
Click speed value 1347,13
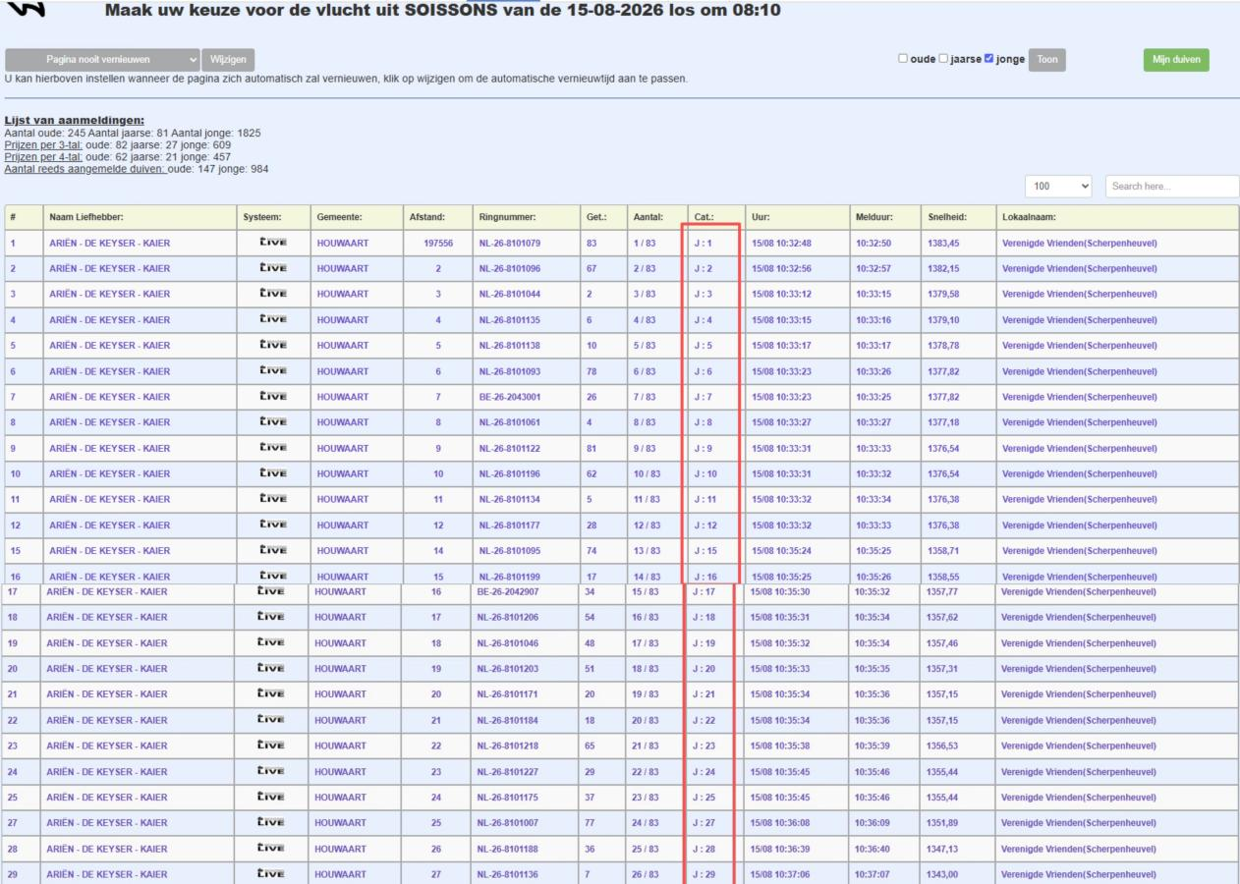(x=941, y=849)
